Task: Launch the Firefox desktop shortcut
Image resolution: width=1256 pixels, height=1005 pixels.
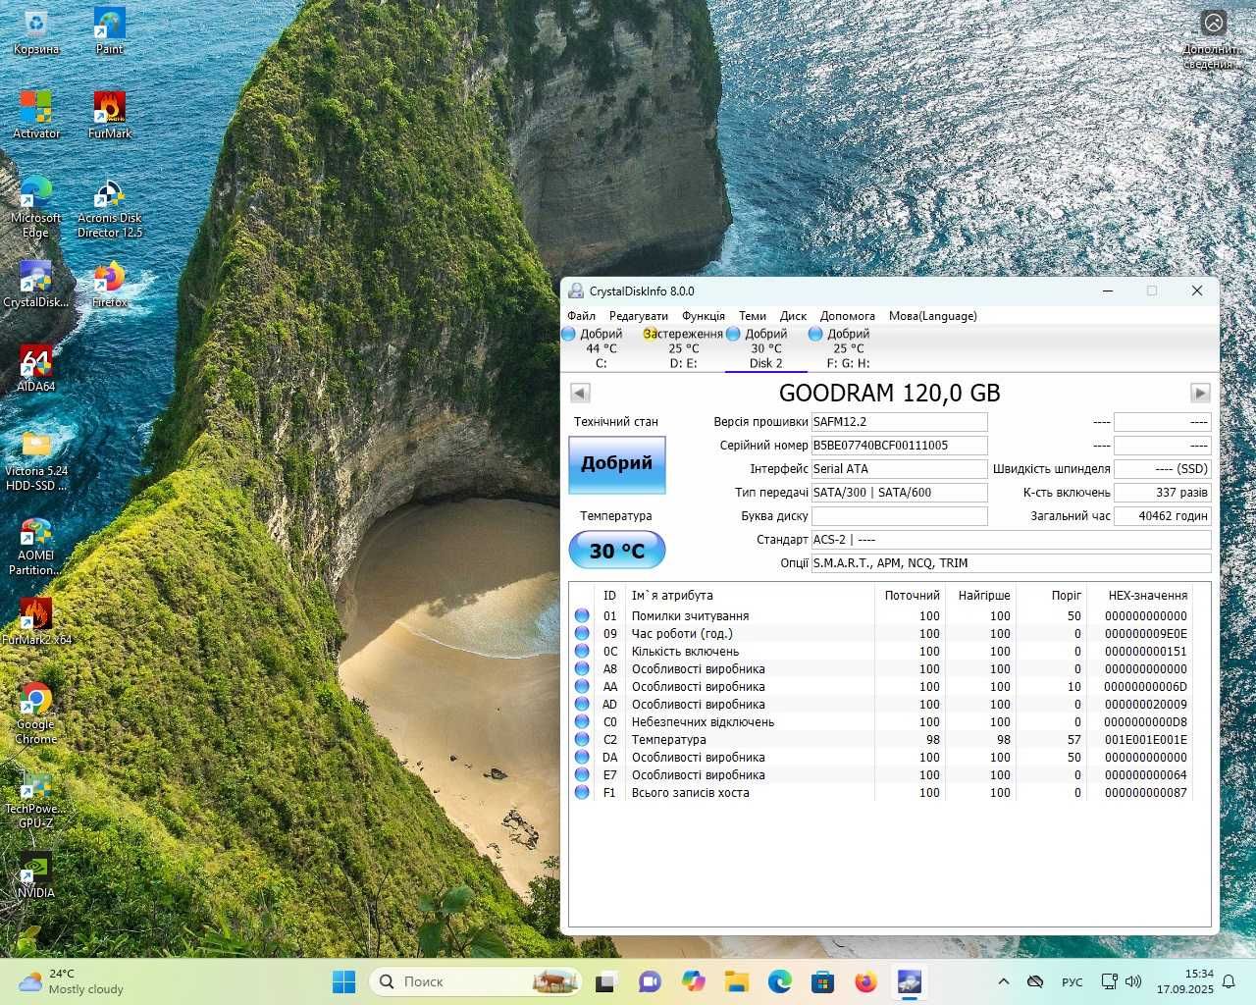Action: click(x=110, y=285)
